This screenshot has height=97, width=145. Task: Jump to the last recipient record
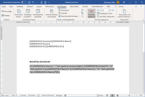tap(113, 10)
